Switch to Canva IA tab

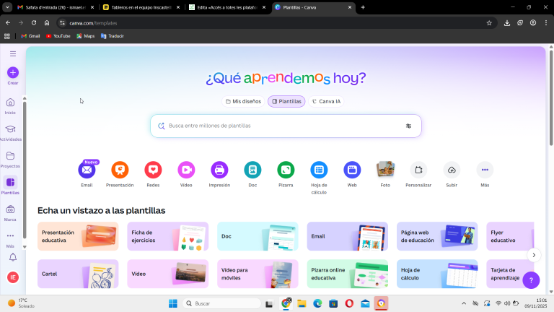coord(326,102)
